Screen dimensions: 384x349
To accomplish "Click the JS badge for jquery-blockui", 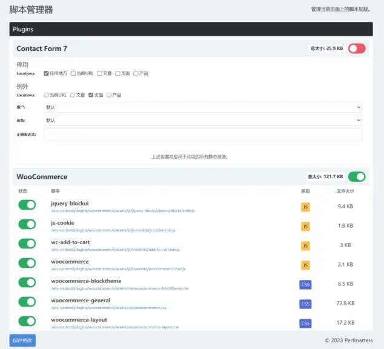I will 305,207.
